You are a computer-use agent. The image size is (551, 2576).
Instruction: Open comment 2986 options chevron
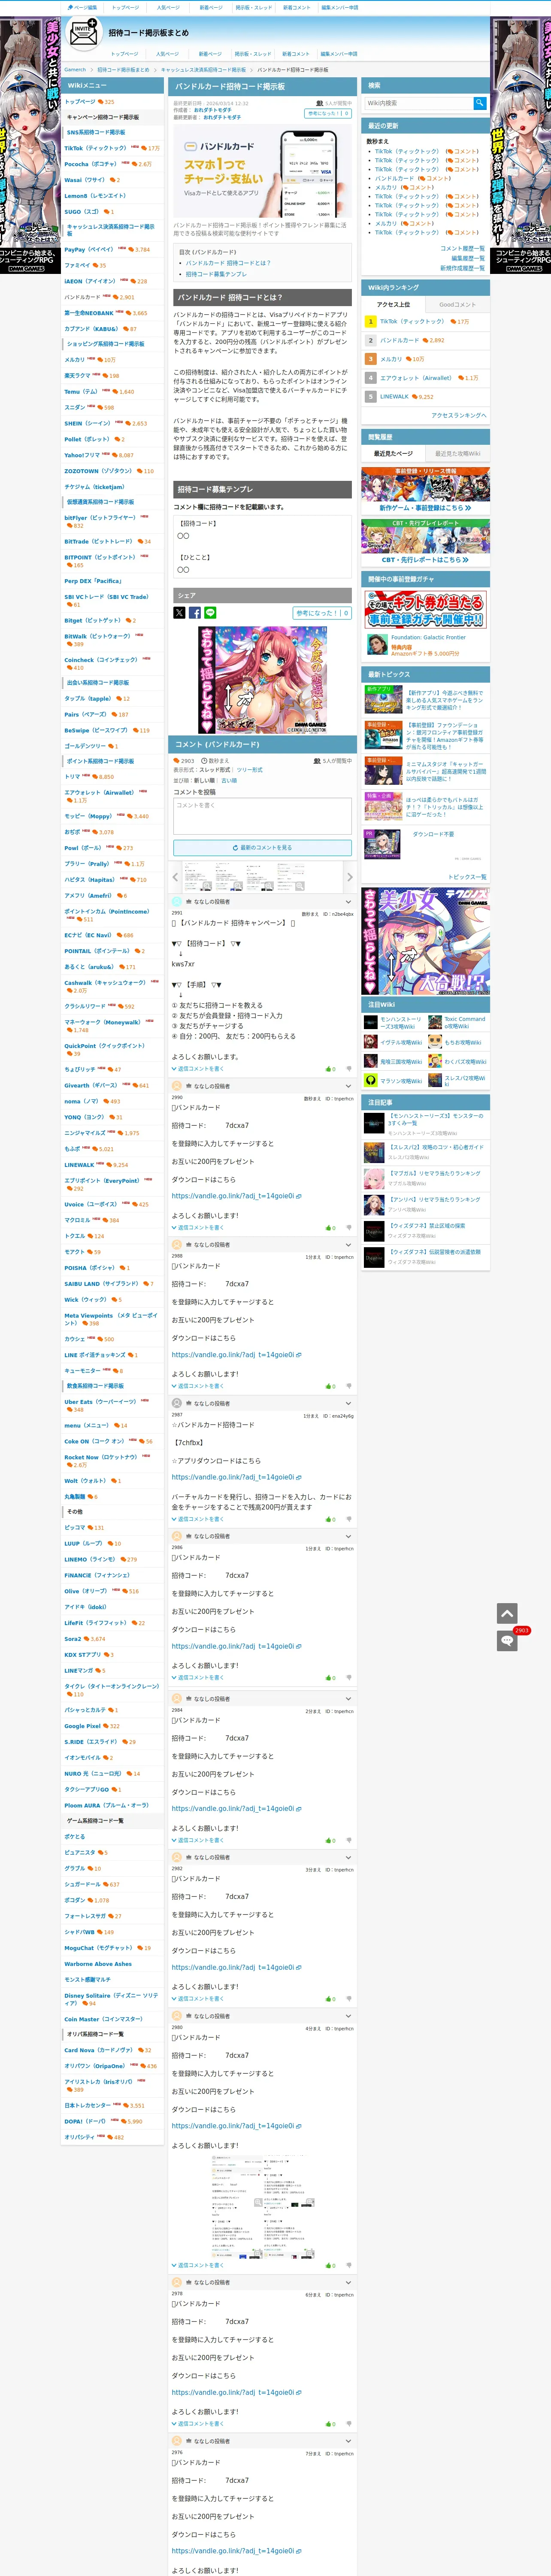pos(348,1536)
